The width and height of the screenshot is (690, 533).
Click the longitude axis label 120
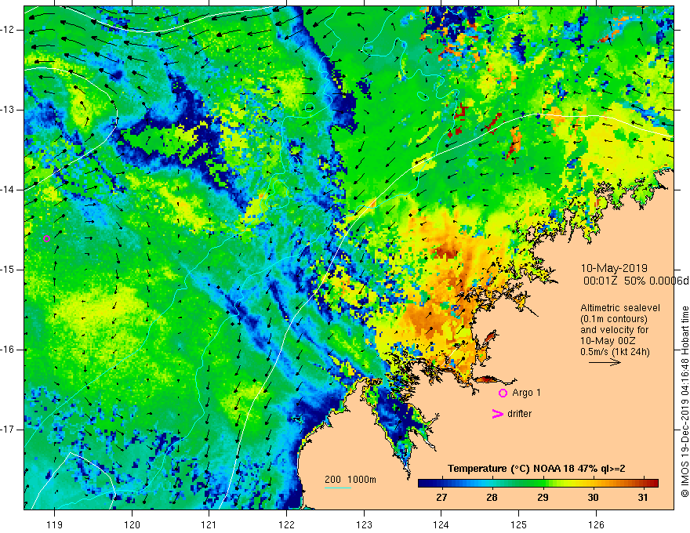pos(132,524)
